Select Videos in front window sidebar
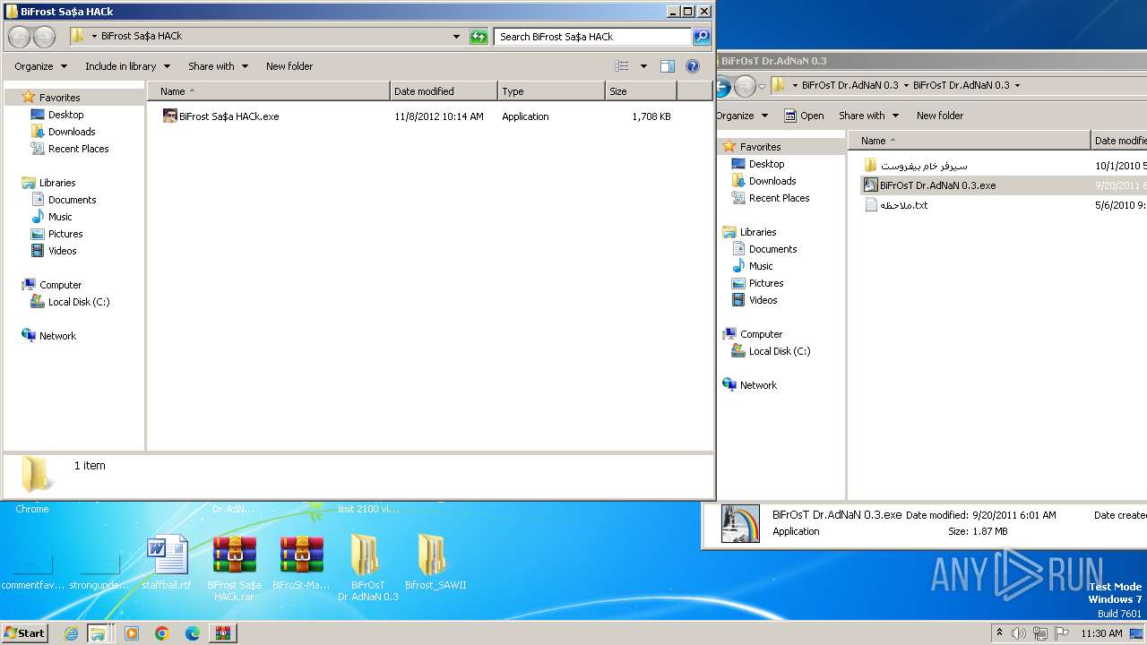The width and height of the screenshot is (1147, 645). (62, 251)
